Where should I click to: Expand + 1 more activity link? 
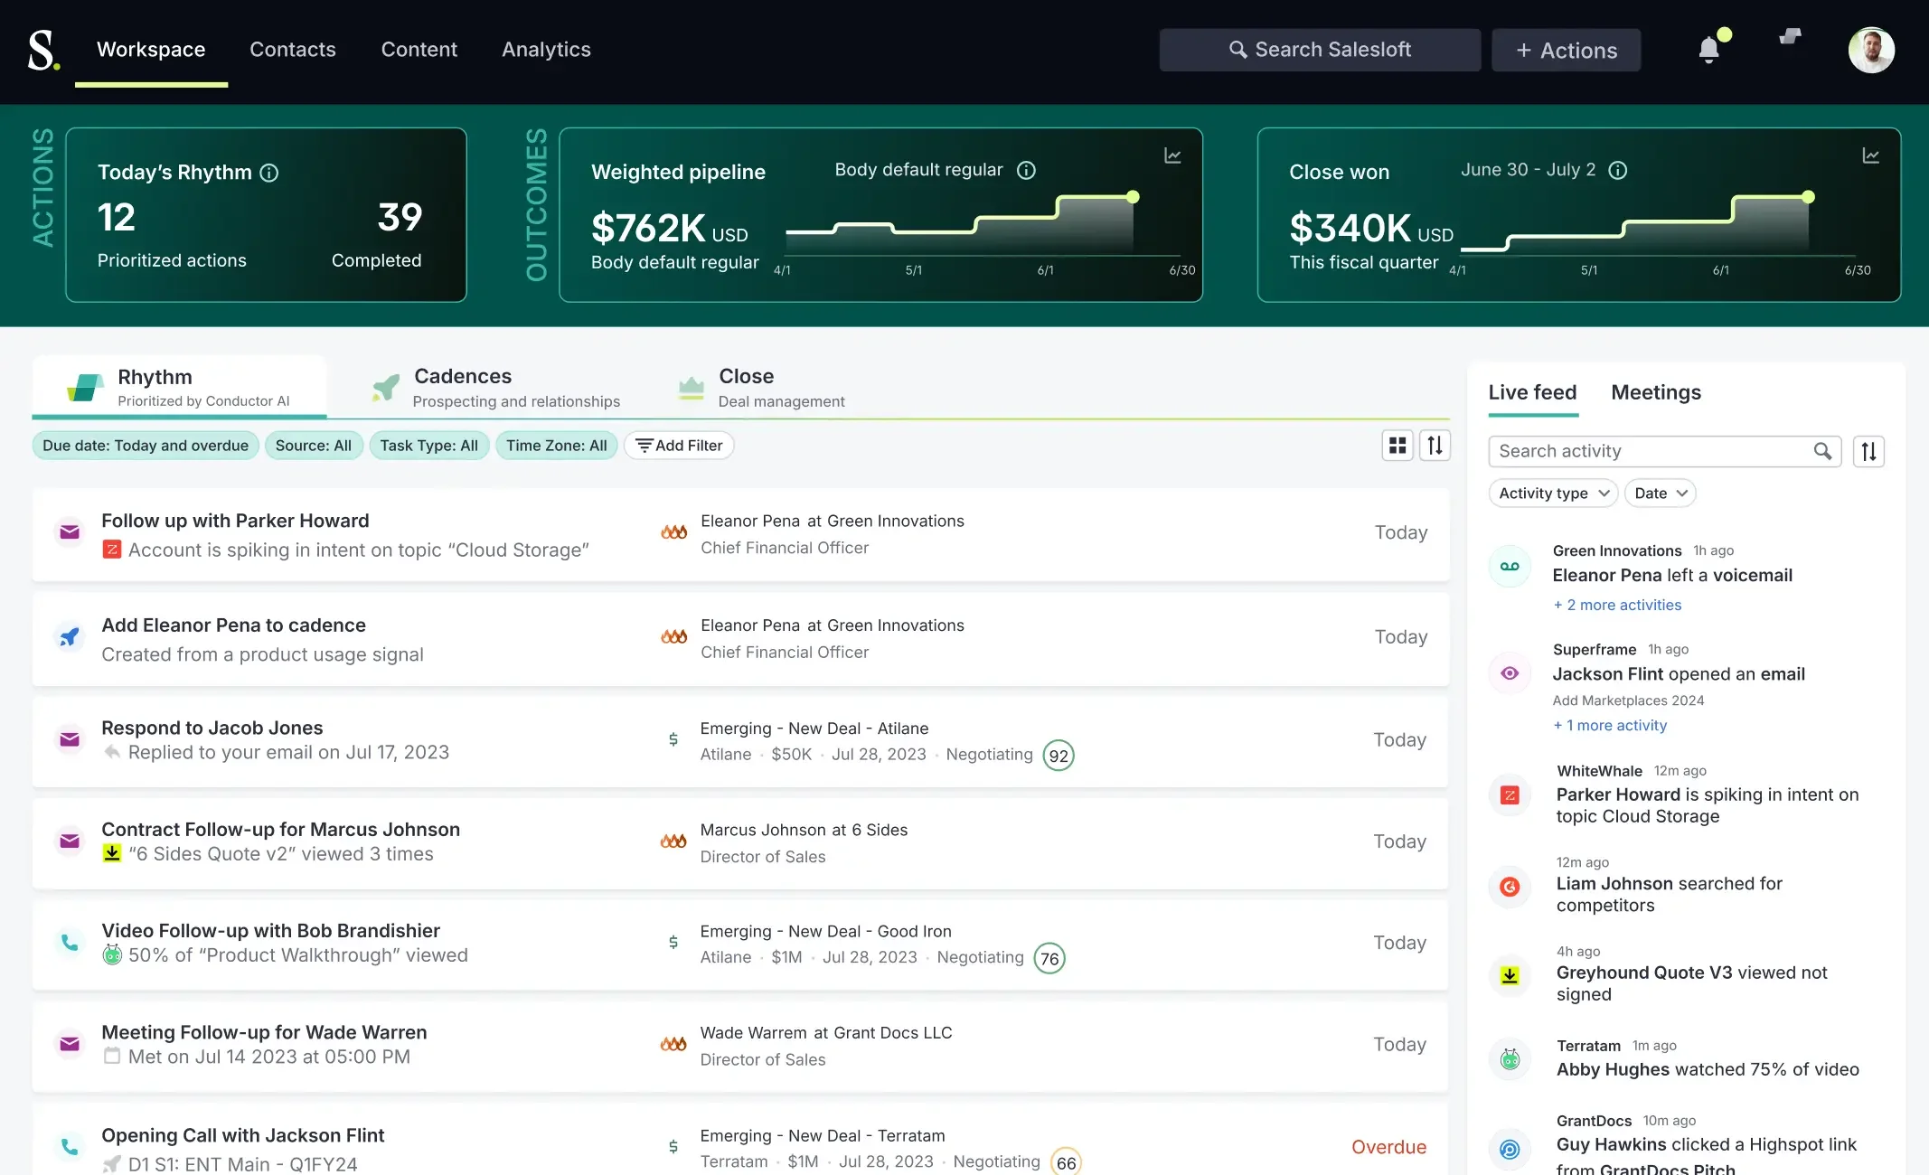[1610, 725]
